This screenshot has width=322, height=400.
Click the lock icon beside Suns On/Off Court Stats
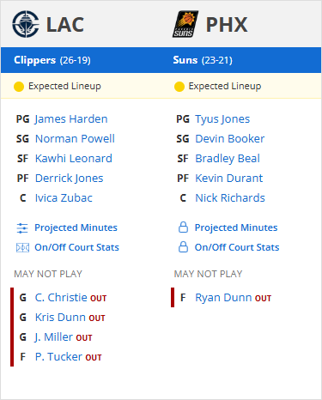(183, 247)
